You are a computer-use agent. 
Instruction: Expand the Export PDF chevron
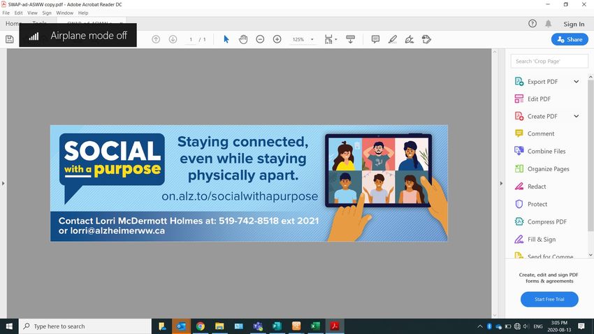pyautogui.click(x=577, y=82)
